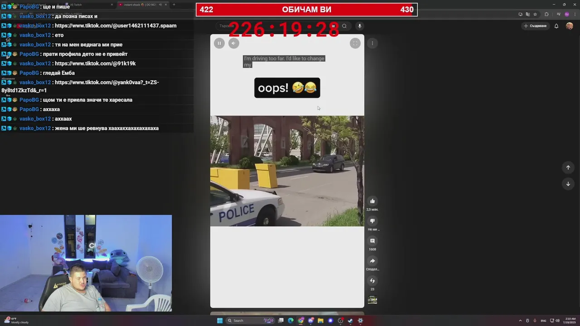Open the tiktok.com/@yank0vaa chat link
580x326 pixels.
pos(80,86)
